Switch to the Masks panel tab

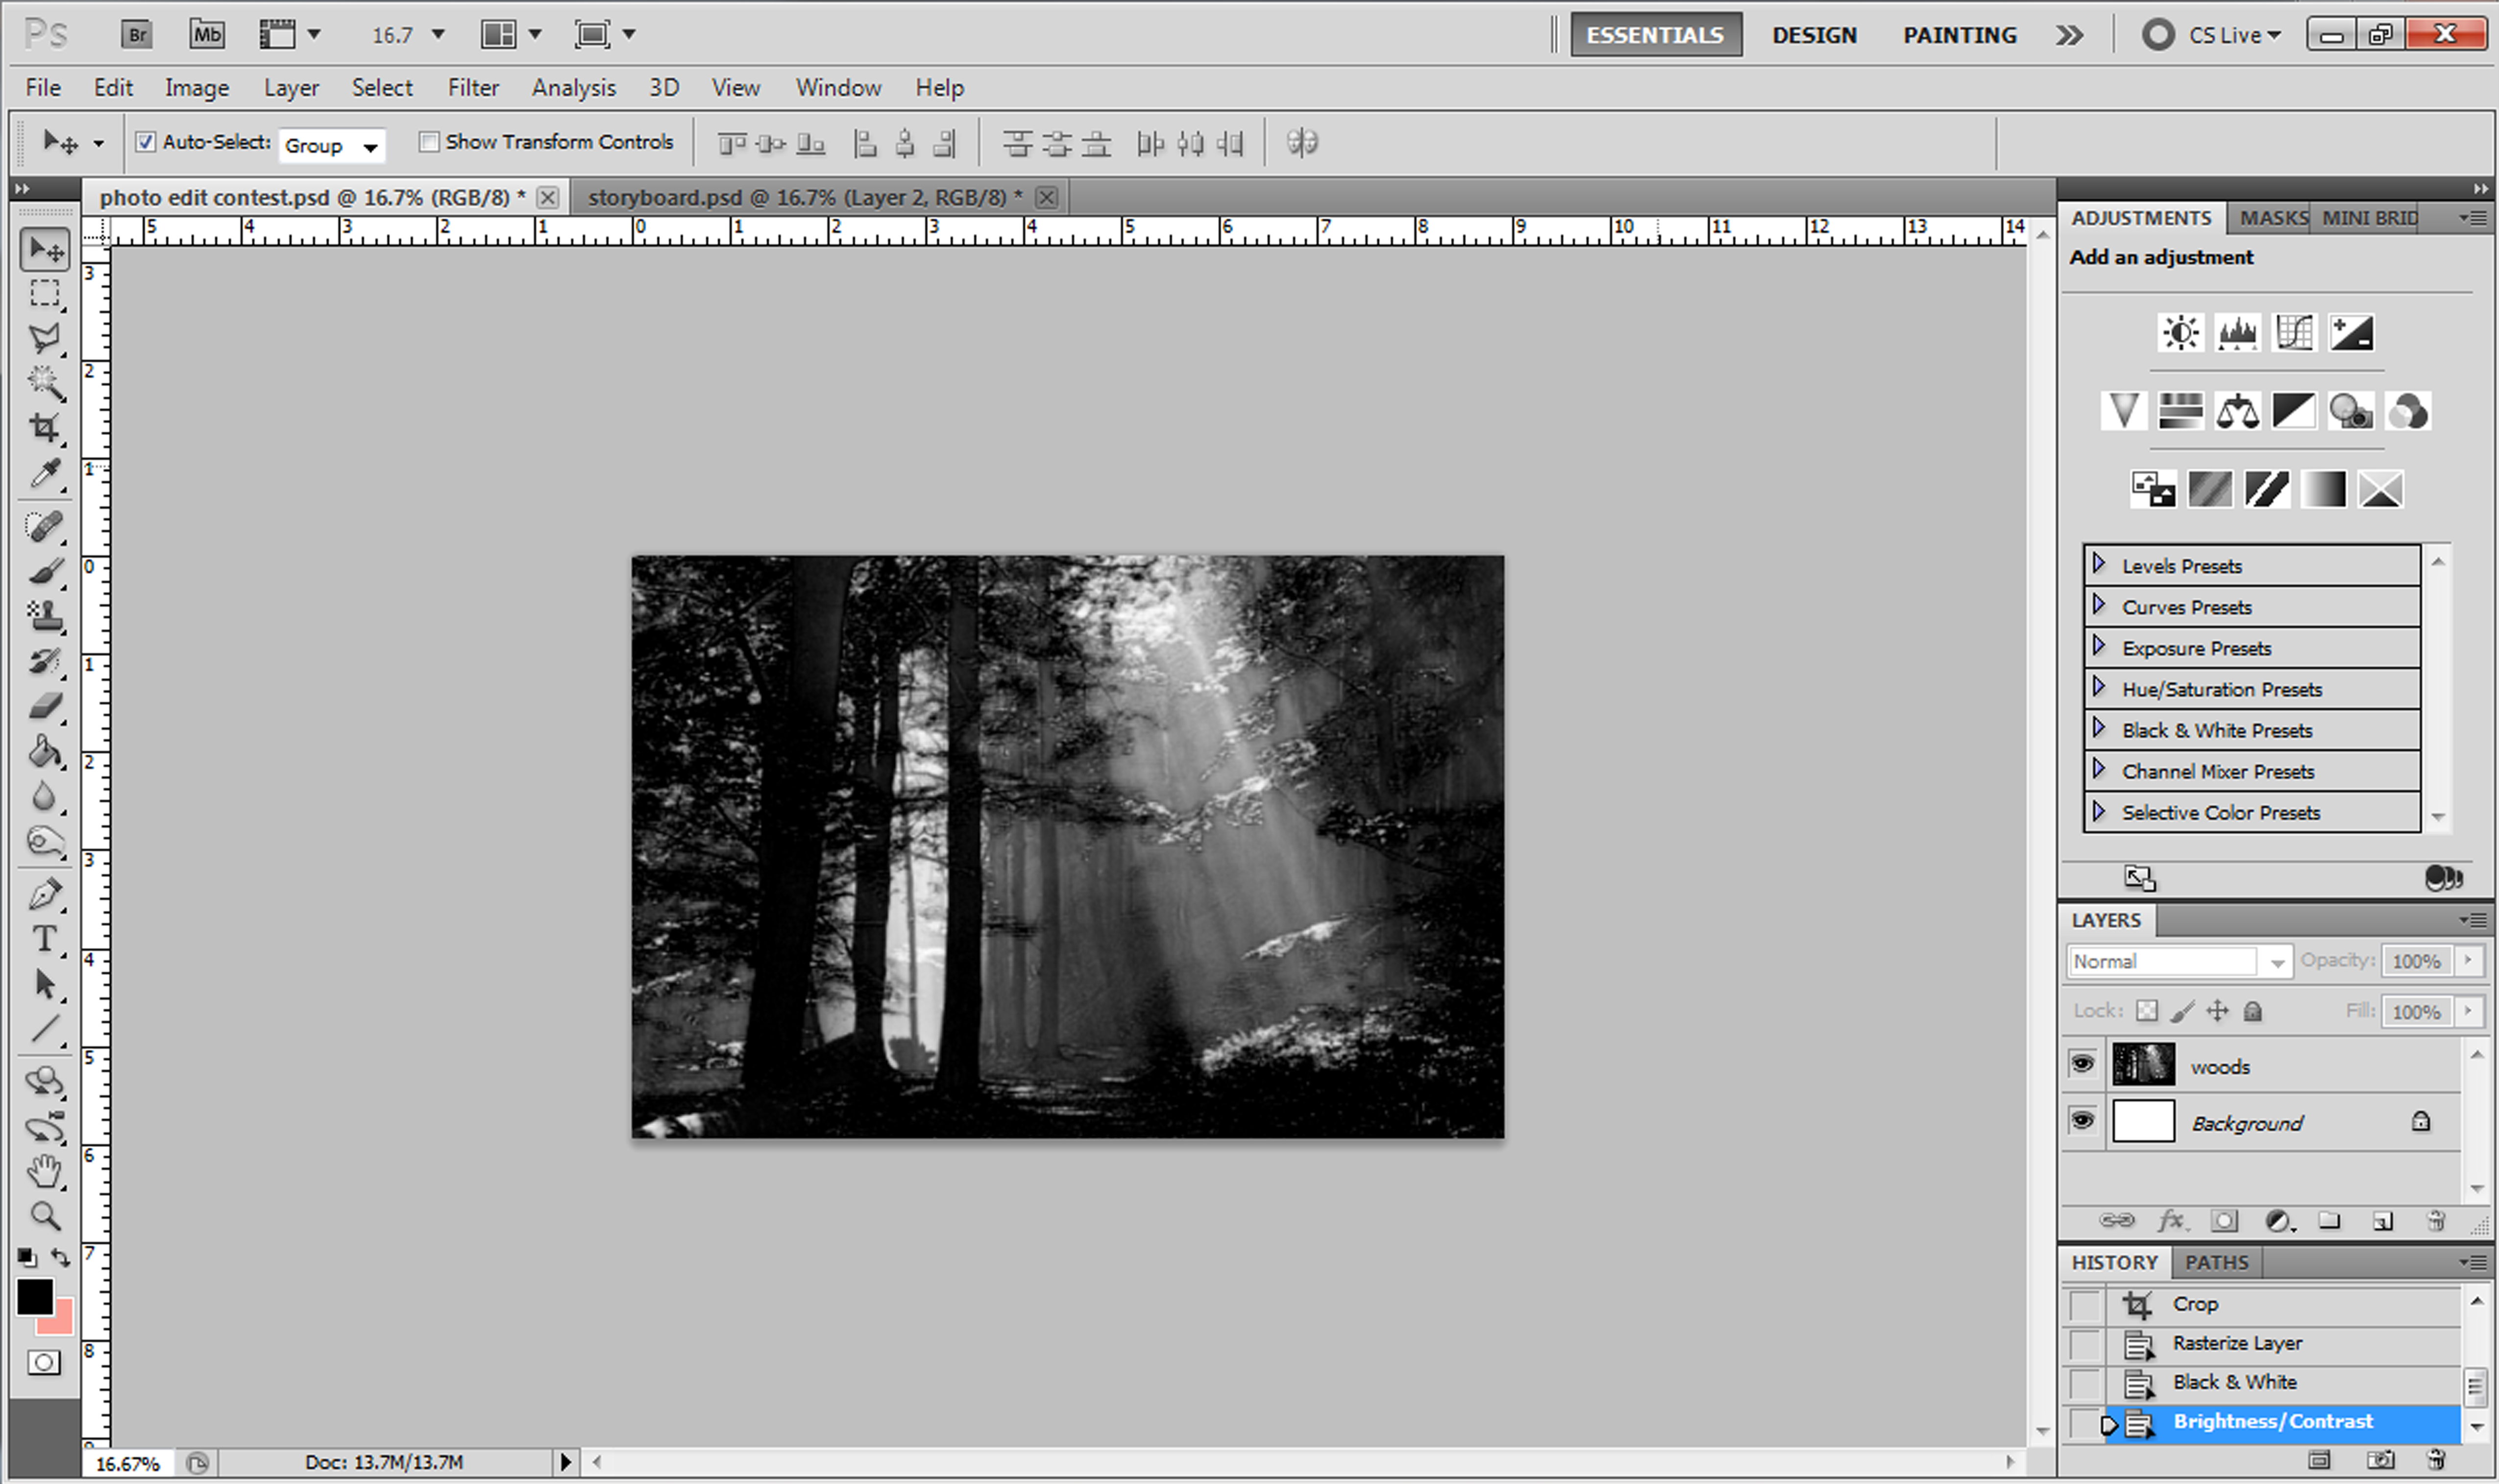pyautogui.click(x=2272, y=218)
